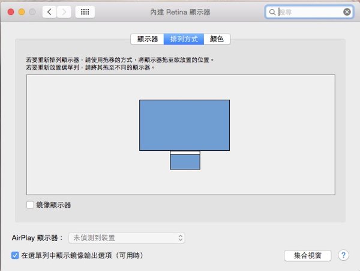
Task: Open the AirPlay 顯示器 dropdown
Action: pos(127,238)
